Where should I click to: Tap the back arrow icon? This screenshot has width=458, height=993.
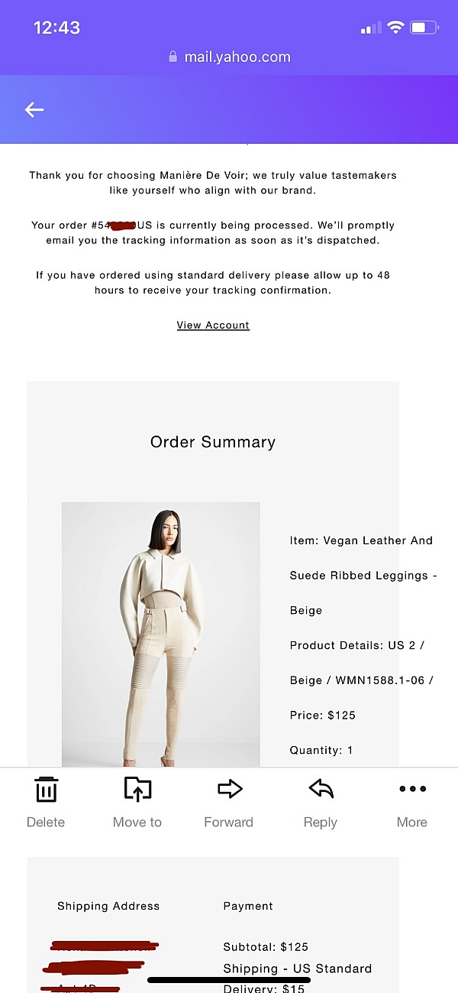[34, 110]
